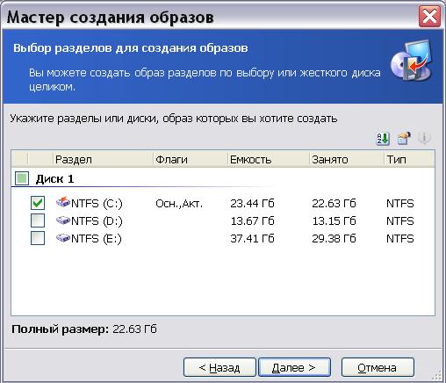The width and height of the screenshot is (446, 383).
Task: Proceed with the Далее button
Action: [x=294, y=367]
